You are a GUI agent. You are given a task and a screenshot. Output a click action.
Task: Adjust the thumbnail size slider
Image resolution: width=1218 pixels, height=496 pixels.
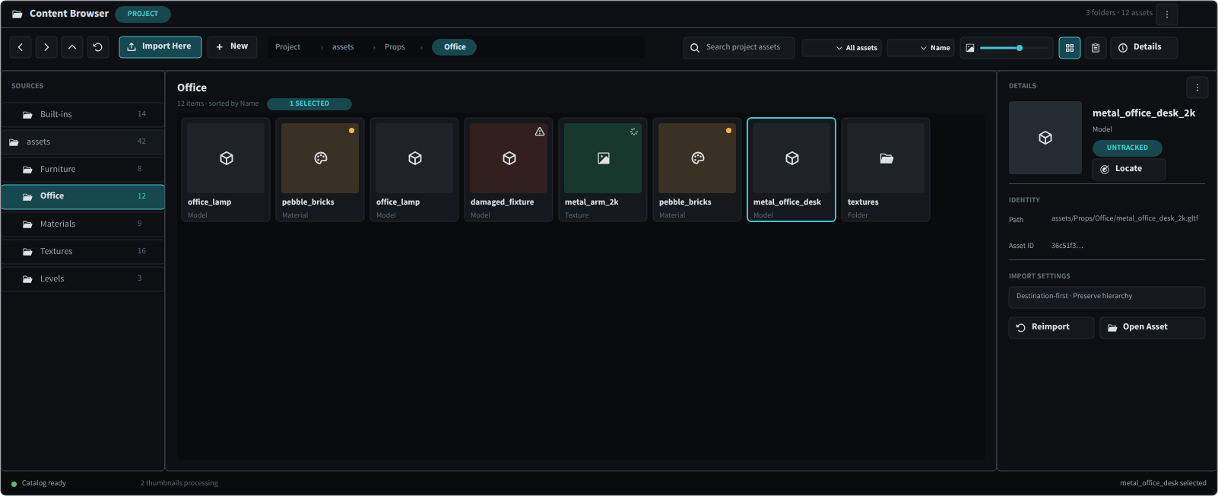[x=1013, y=48]
